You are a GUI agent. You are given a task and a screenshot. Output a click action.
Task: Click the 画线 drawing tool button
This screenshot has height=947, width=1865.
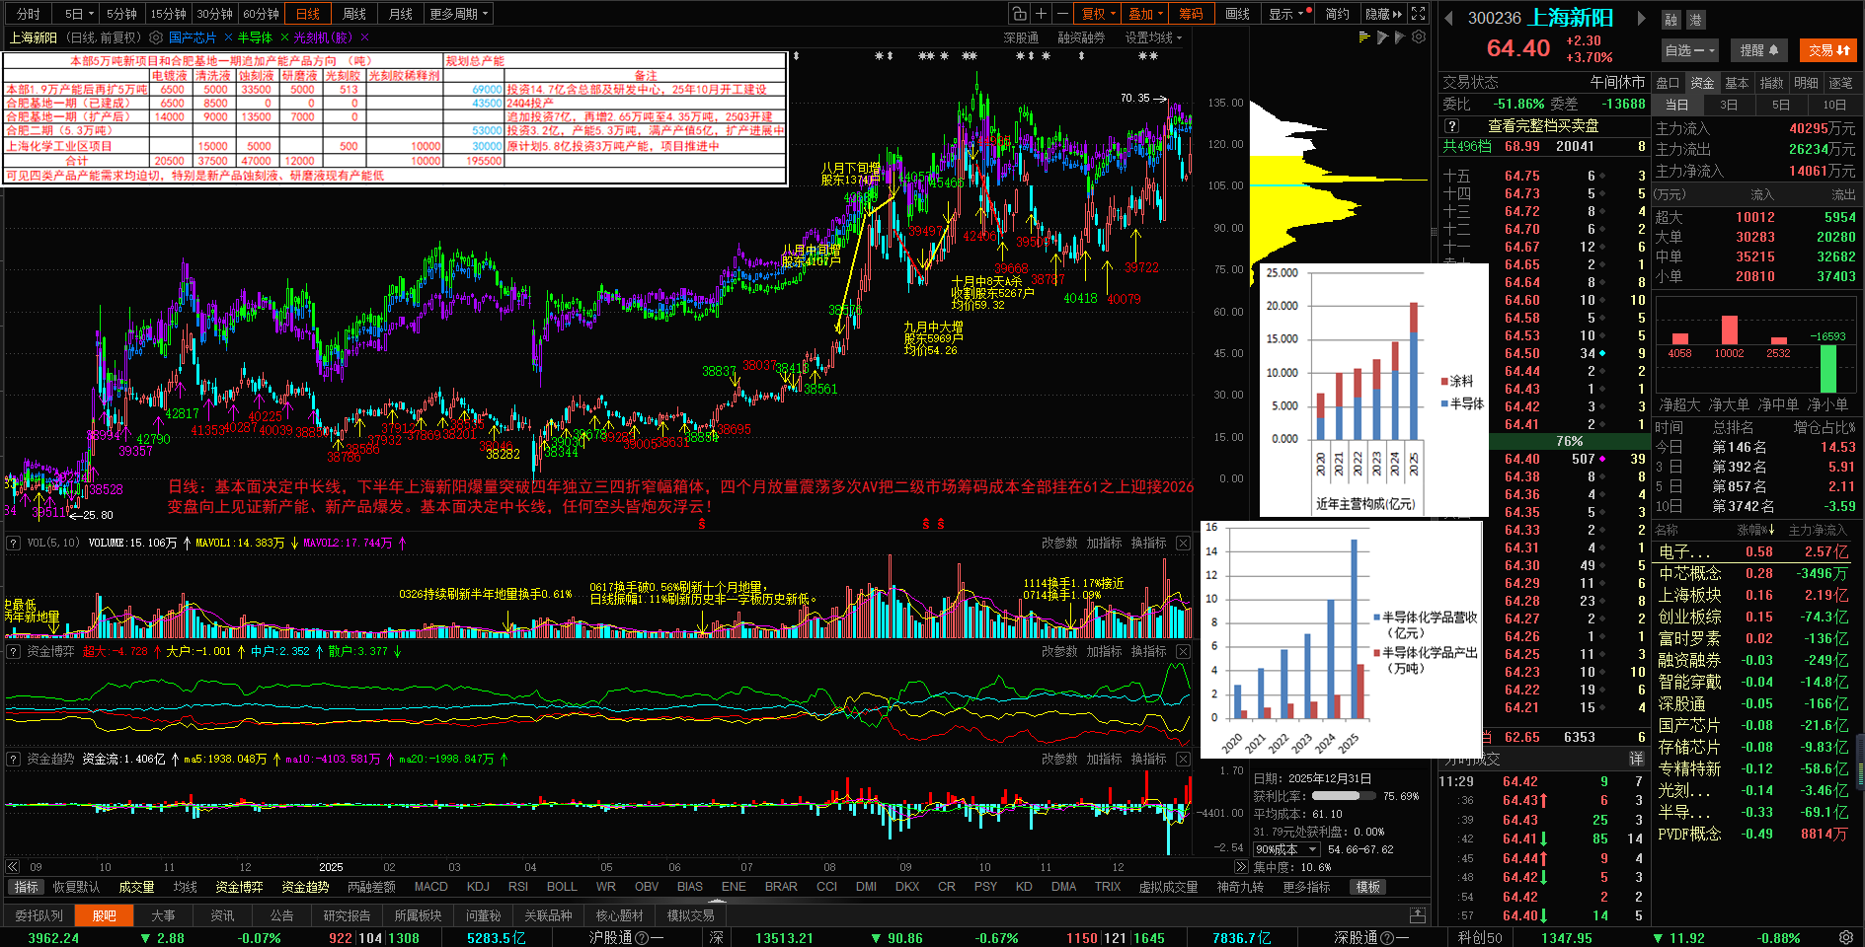pos(1237,14)
